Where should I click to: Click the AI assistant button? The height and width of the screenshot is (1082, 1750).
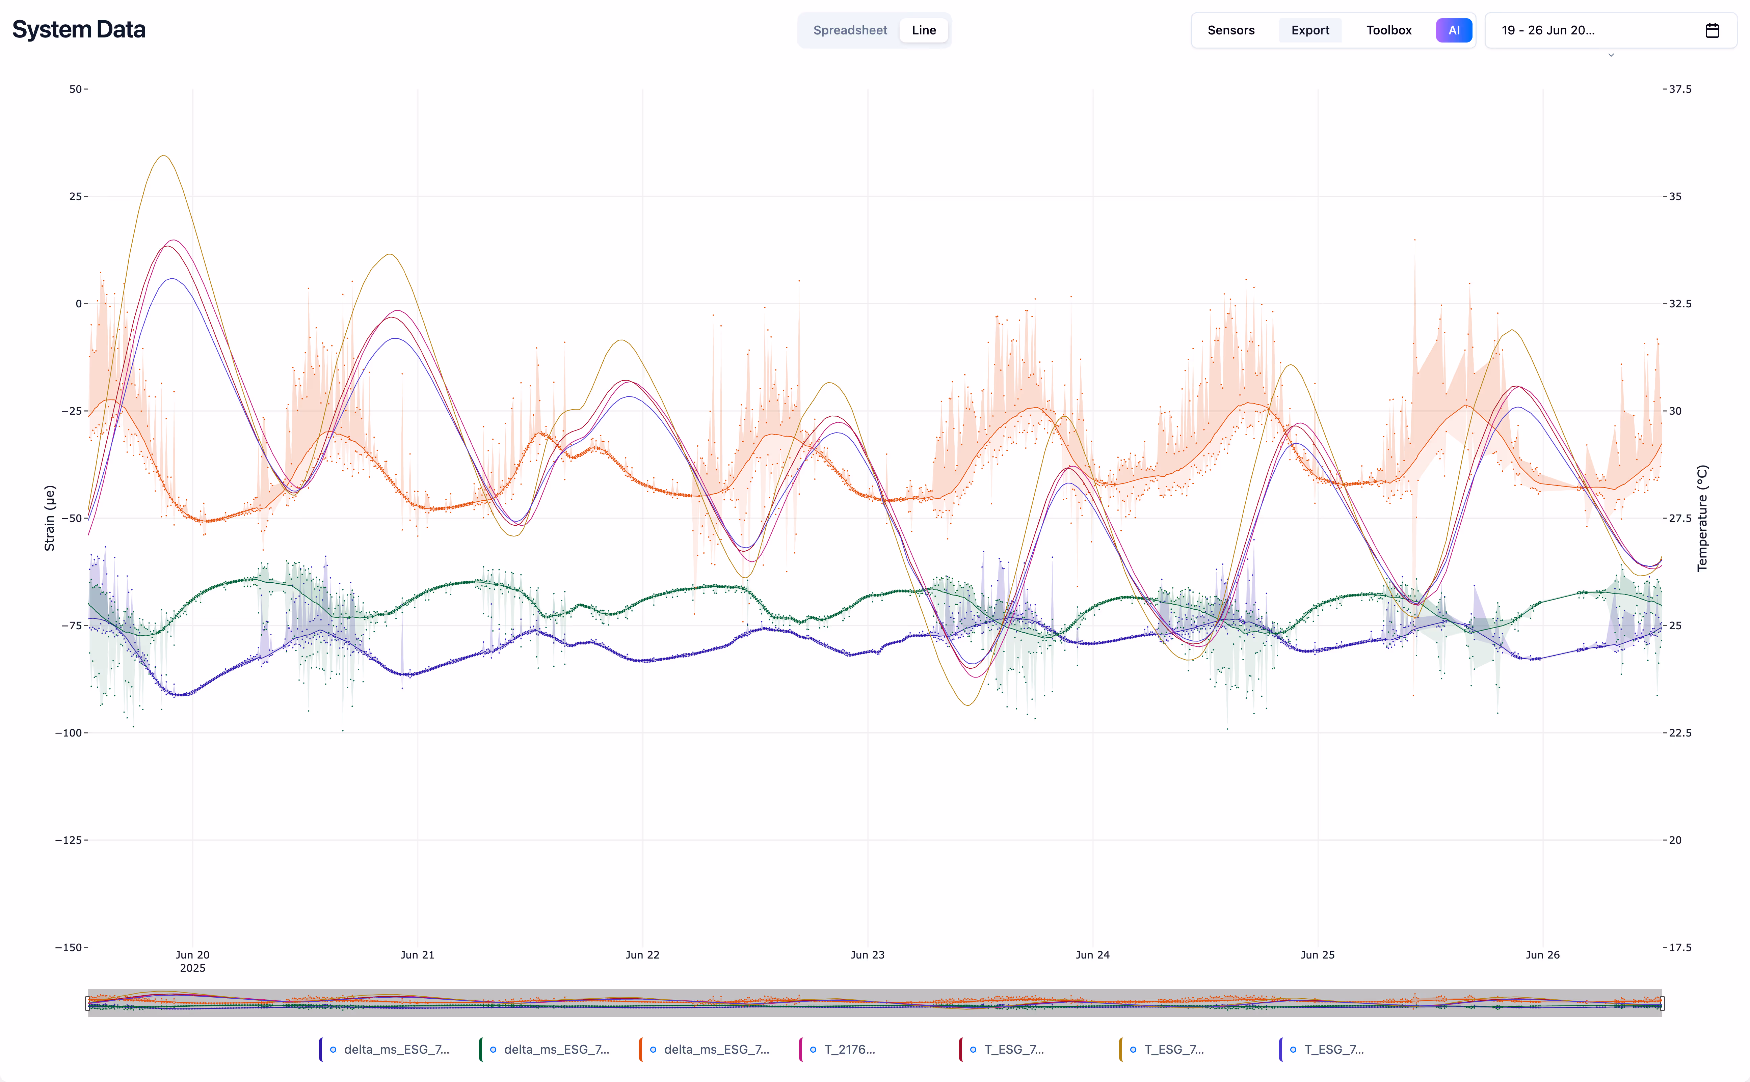(1453, 30)
